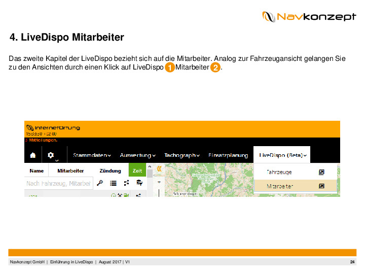The width and height of the screenshot is (365, 274).
Task: Open the LiveDispo (Beta) dropdown
Action: coord(283,155)
